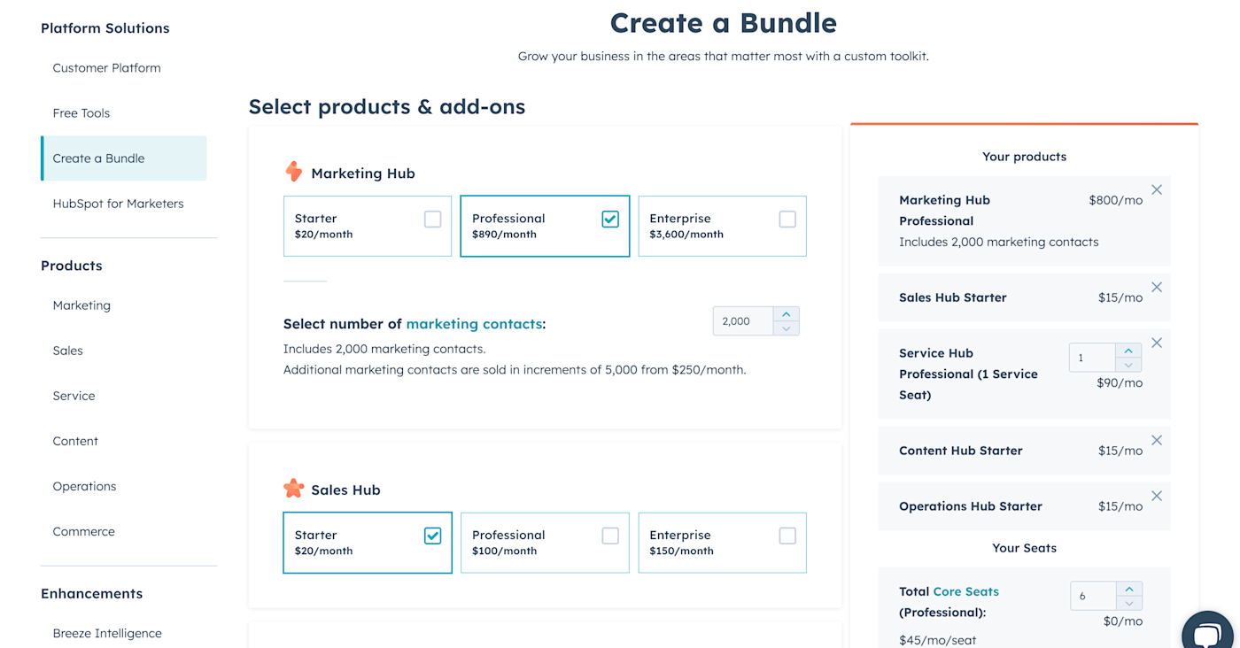This screenshot has width=1240, height=648.
Task: Increase Service Seat count up arrow
Action: [1128, 351]
